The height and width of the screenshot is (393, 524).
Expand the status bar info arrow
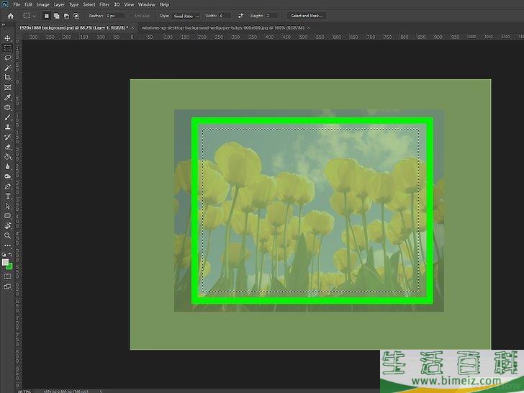[101, 391]
